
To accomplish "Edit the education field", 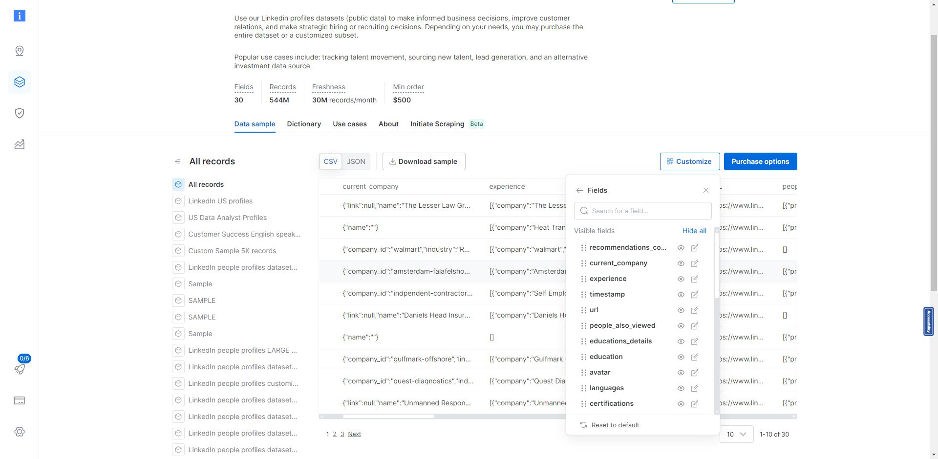I will coord(695,357).
